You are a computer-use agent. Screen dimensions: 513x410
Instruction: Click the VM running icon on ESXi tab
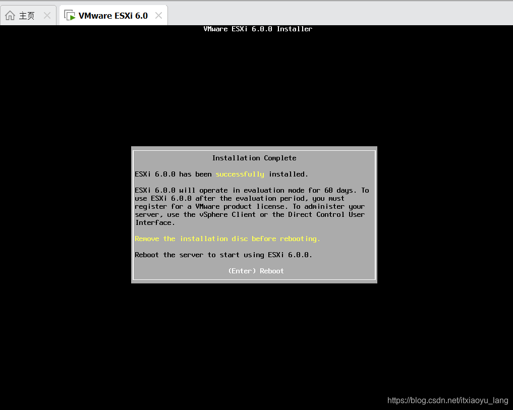tap(70, 15)
